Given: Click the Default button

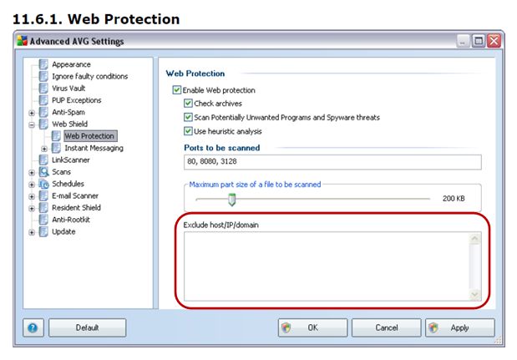Looking at the screenshot, I should pyautogui.click(x=88, y=327).
